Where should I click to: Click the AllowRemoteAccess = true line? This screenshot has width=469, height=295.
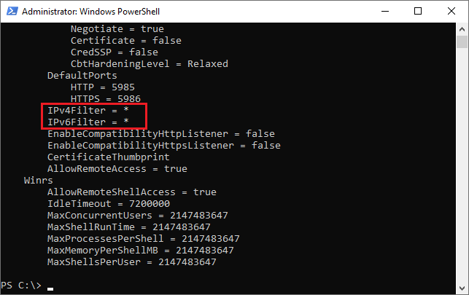(x=117, y=169)
